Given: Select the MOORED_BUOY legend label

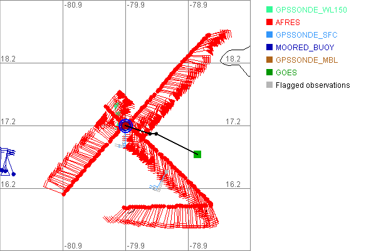Looking at the screenshot, I should tap(305, 48).
